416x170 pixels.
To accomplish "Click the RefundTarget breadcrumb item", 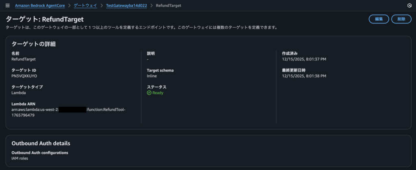I will (x=169, y=6).
